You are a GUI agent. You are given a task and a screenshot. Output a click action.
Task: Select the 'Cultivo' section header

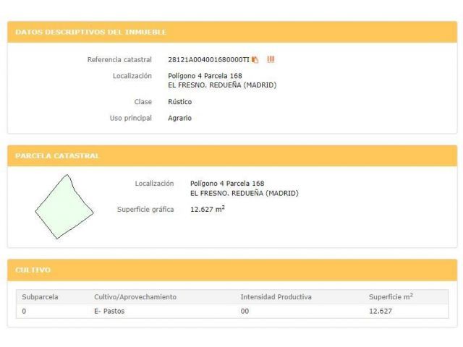33,270
